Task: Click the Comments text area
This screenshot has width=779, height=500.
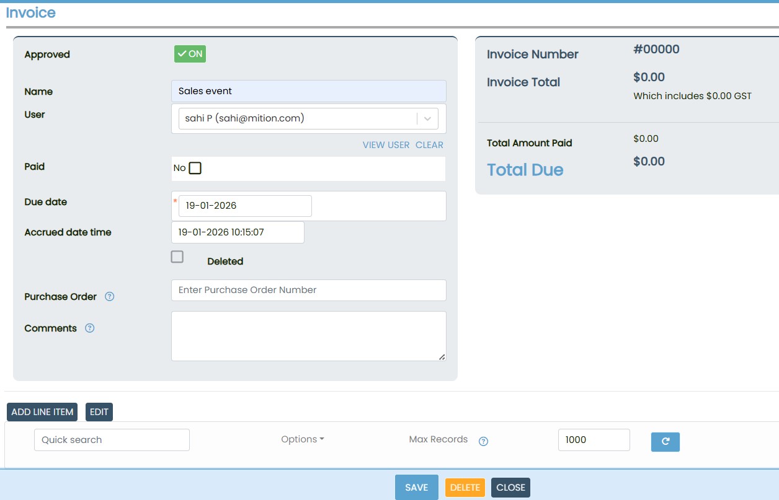Action: (x=308, y=336)
